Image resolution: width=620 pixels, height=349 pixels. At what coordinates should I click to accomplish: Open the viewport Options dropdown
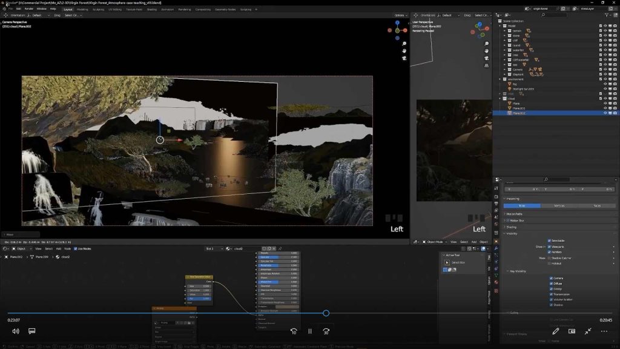[x=400, y=15]
